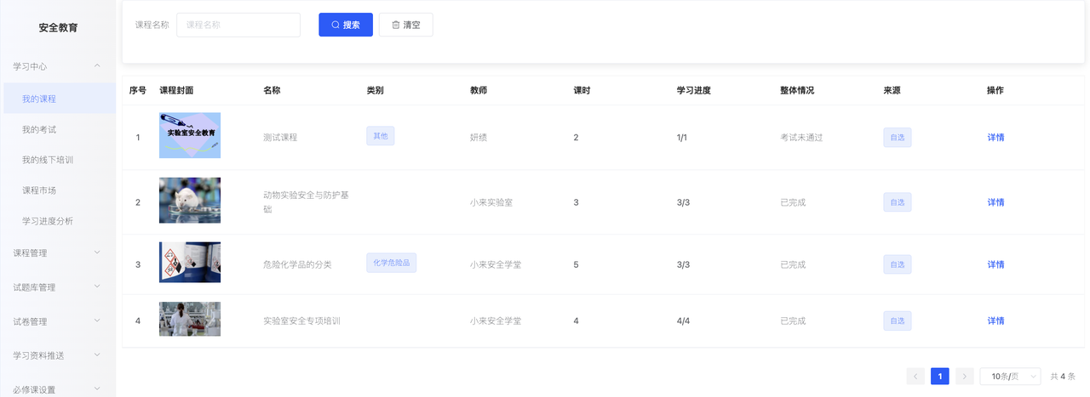This screenshot has width=1090, height=397.
Task: Click the 清空 clear button with trash icon
Action: [405, 25]
